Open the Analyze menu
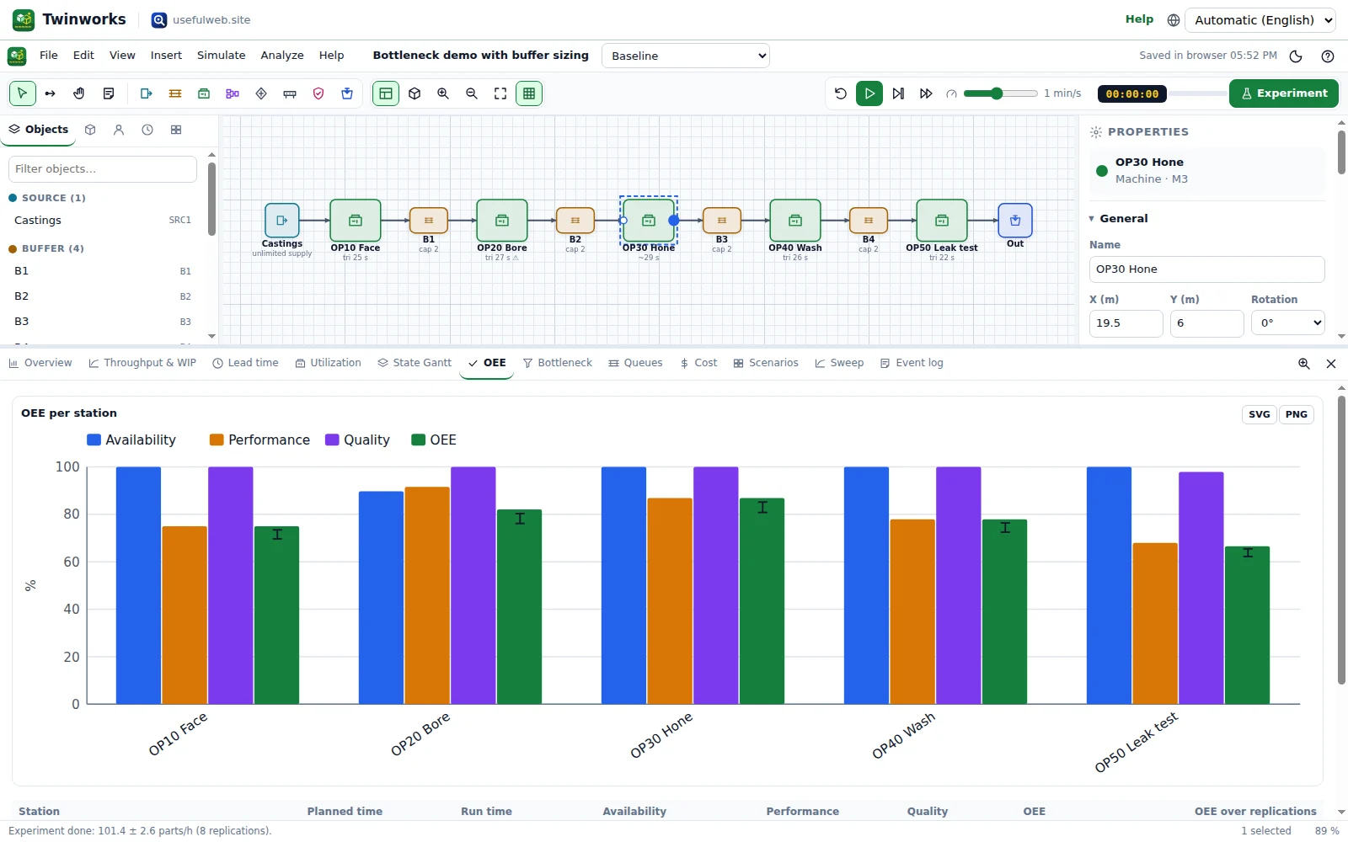 (282, 56)
